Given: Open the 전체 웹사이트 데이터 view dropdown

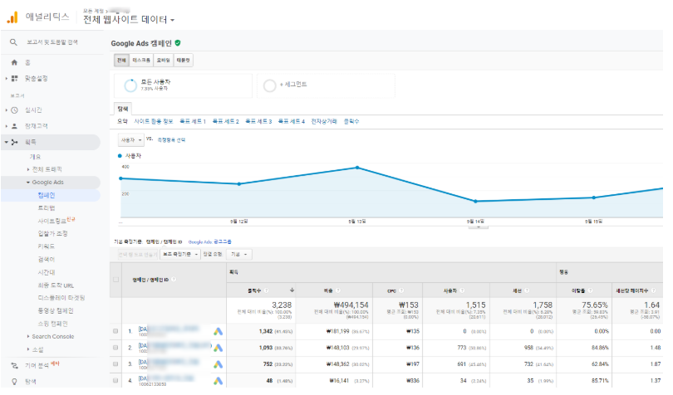Looking at the screenshot, I should tap(129, 20).
